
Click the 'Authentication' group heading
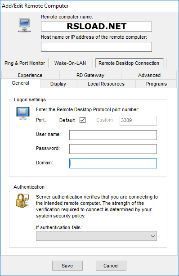point(29,187)
